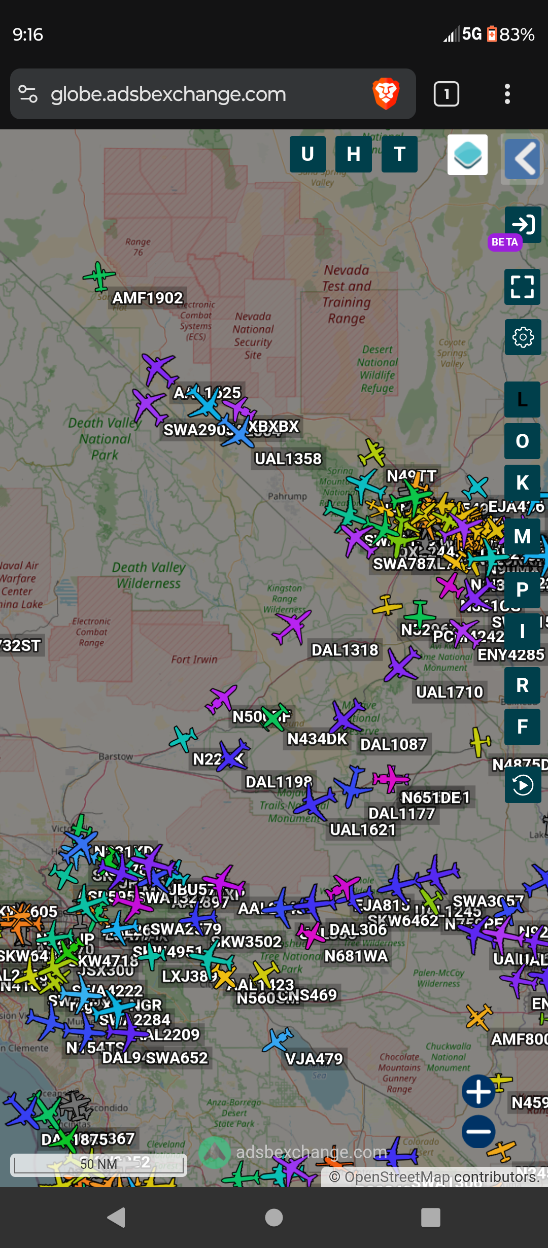Viewport: 548px width, 1248px height.
Task: Click the pink plane near N651DE1
Action: click(x=391, y=778)
